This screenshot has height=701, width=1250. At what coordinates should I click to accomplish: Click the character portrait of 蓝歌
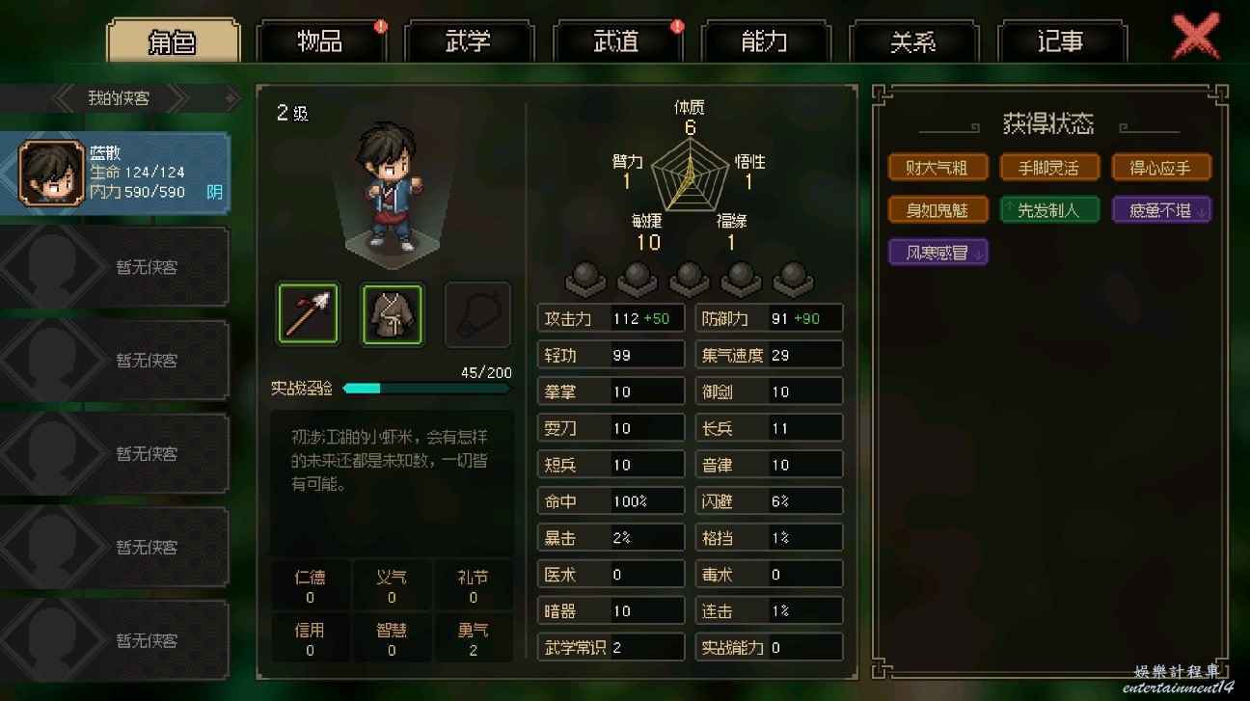click(x=52, y=173)
